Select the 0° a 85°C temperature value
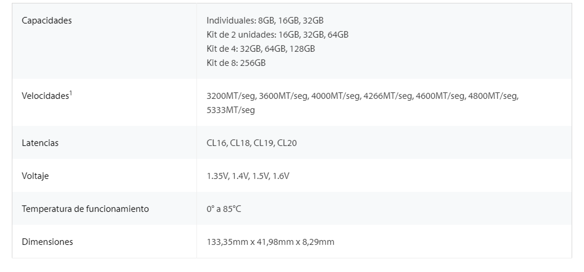The width and height of the screenshot is (584, 272). point(224,209)
